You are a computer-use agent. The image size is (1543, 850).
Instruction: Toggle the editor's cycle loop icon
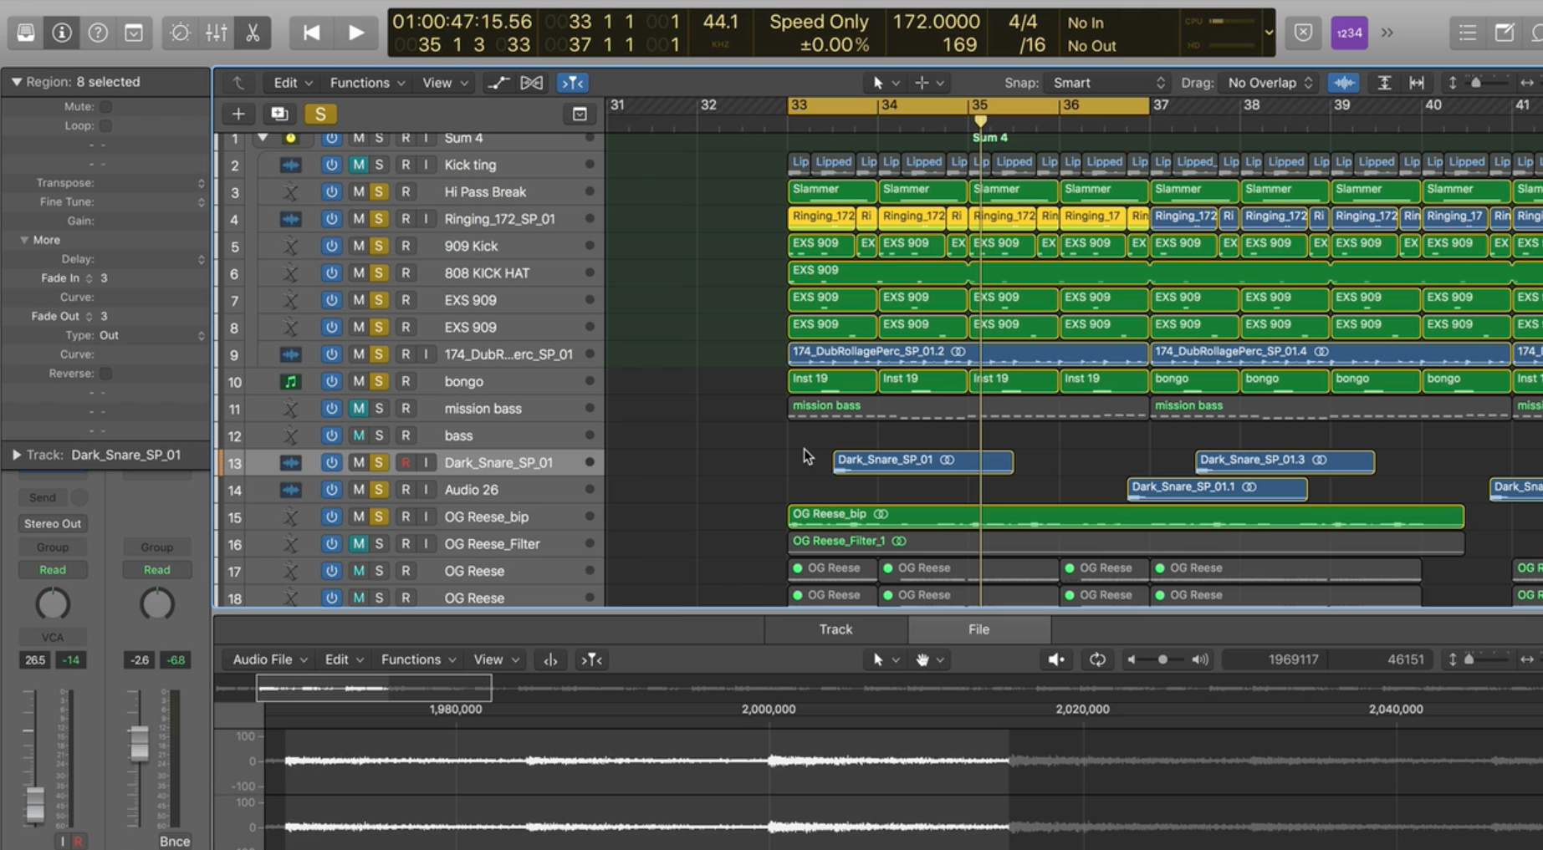point(1097,659)
